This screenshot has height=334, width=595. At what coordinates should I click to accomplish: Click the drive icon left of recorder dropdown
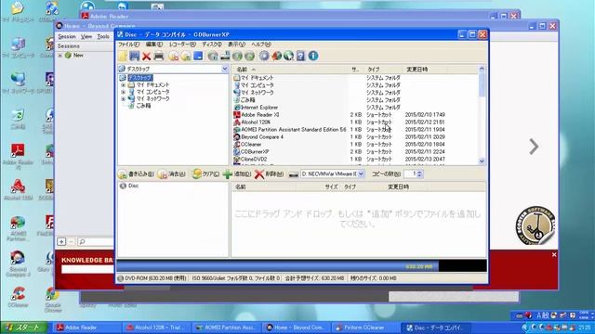tap(294, 174)
